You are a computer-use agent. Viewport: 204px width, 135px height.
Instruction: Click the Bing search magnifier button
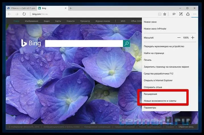[x=127, y=44]
